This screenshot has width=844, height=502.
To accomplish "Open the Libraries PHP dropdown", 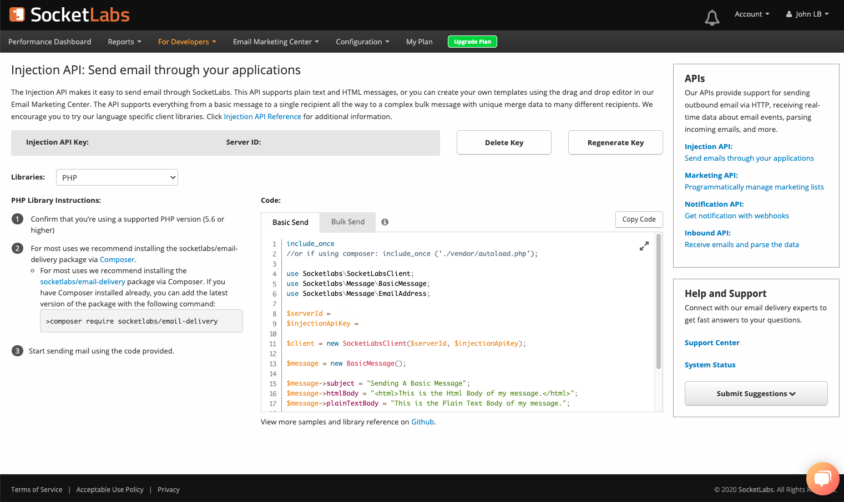I will [x=117, y=177].
